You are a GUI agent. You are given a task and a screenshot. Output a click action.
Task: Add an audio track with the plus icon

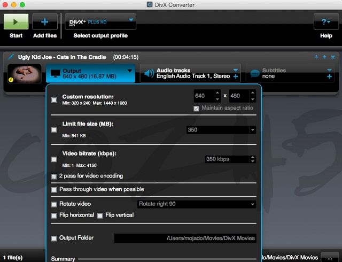pos(236,77)
